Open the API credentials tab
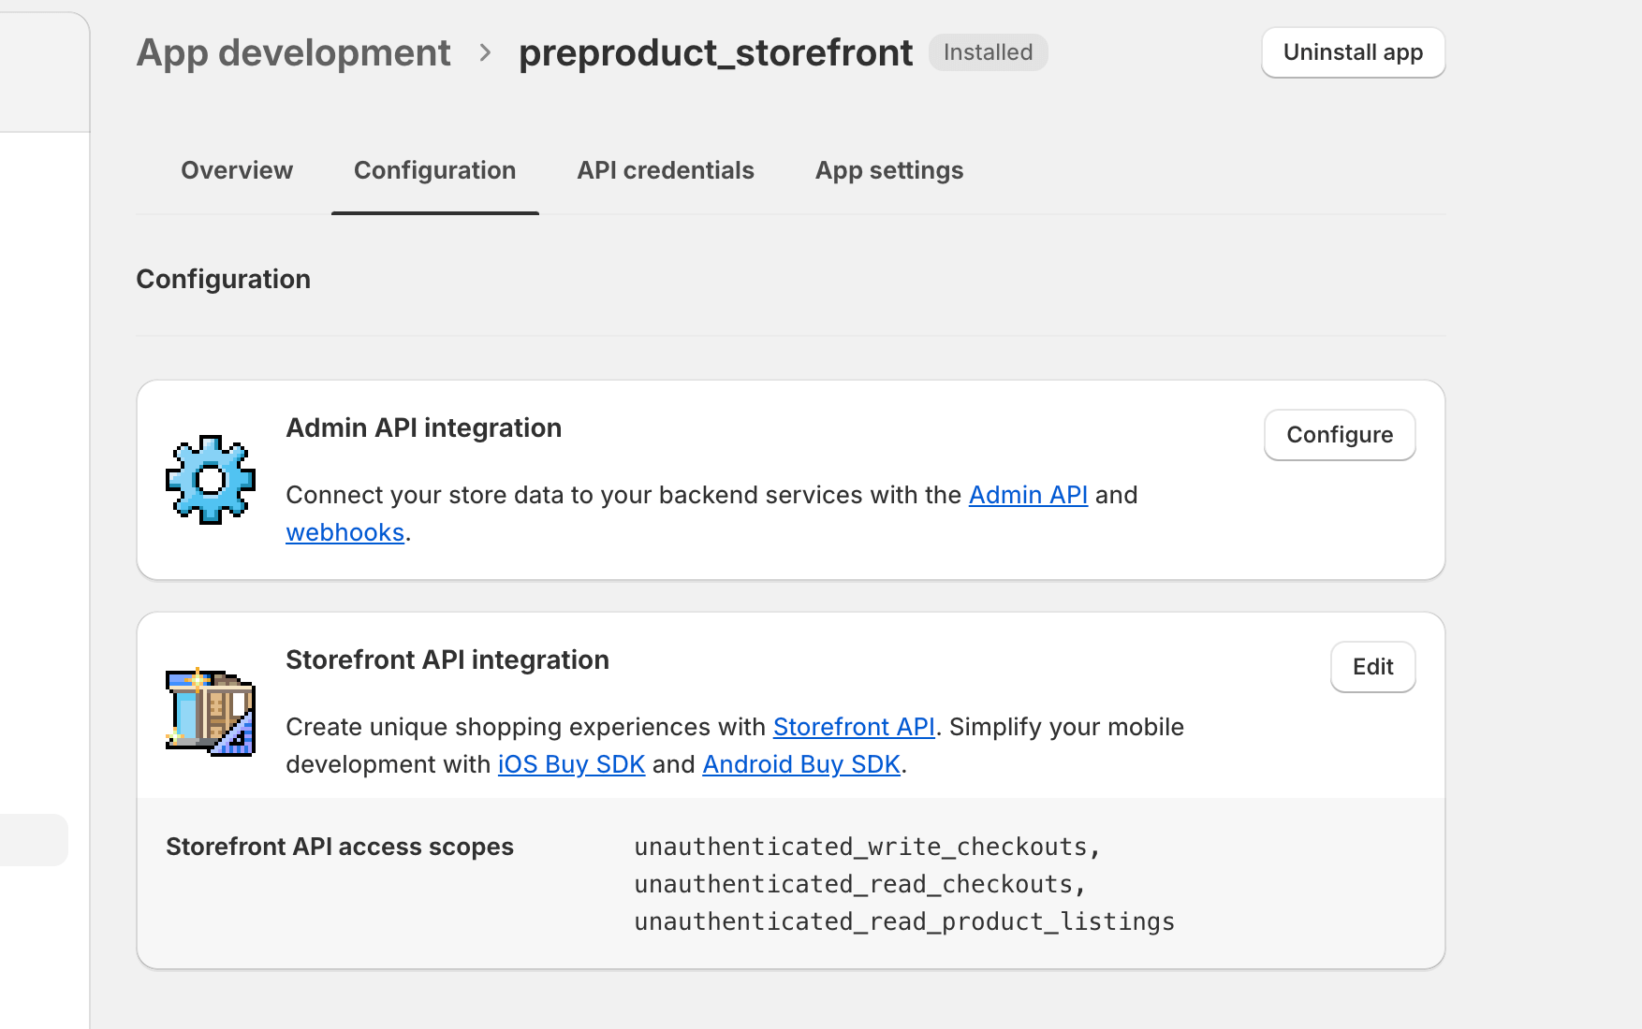 coord(666,170)
